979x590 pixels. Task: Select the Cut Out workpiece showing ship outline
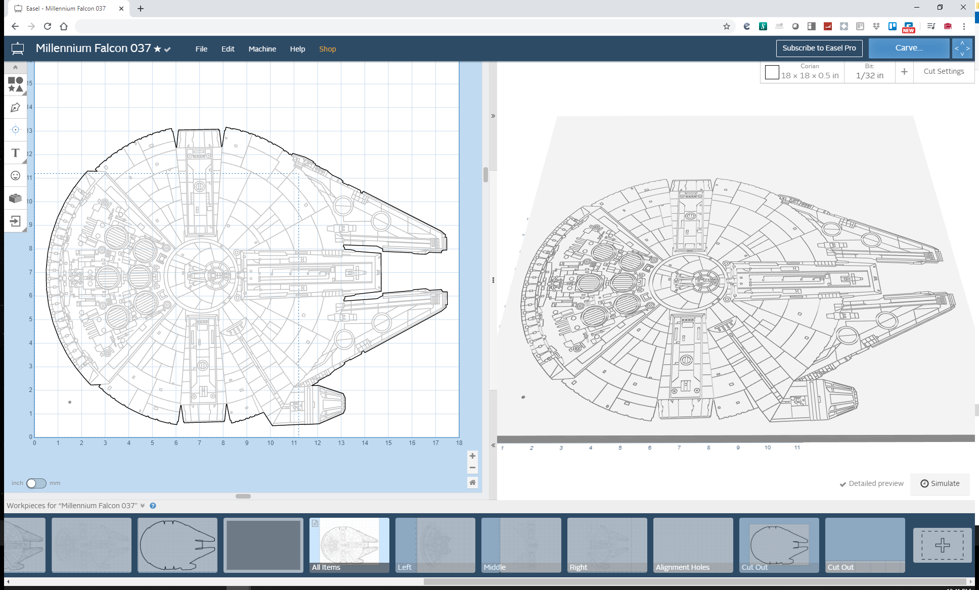point(779,545)
